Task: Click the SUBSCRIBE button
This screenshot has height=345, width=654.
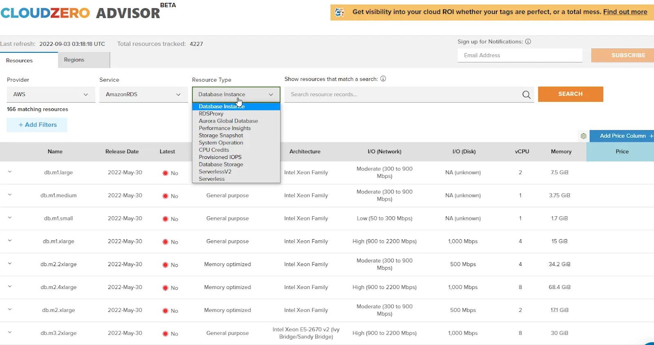Action: coord(623,55)
